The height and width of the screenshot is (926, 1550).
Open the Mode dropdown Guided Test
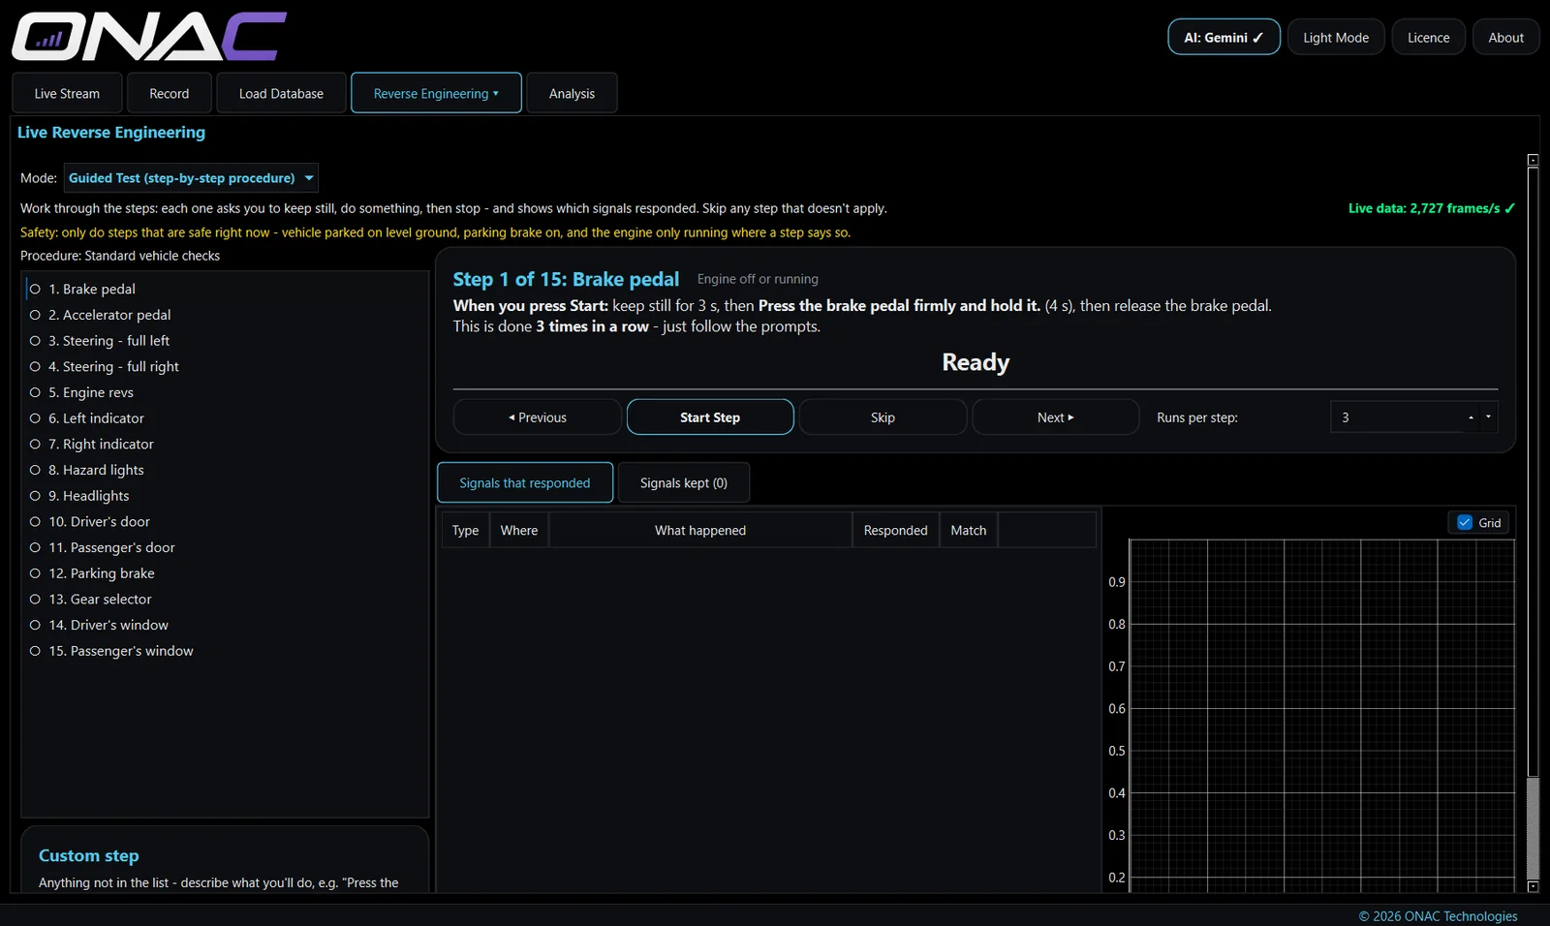[191, 178]
